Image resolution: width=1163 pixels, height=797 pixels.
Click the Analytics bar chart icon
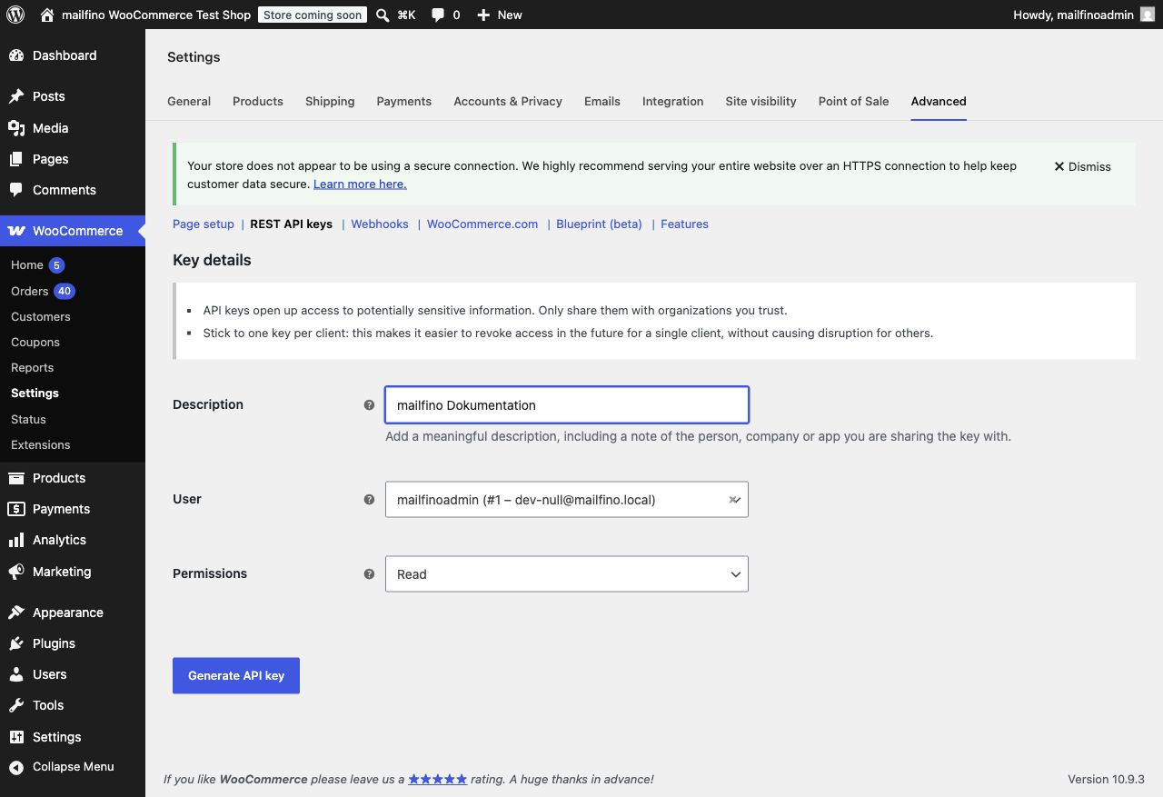tap(16, 540)
